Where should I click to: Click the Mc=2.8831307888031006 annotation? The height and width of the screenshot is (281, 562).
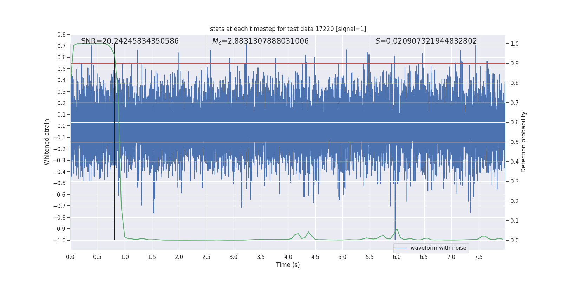[x=260, y=41]
